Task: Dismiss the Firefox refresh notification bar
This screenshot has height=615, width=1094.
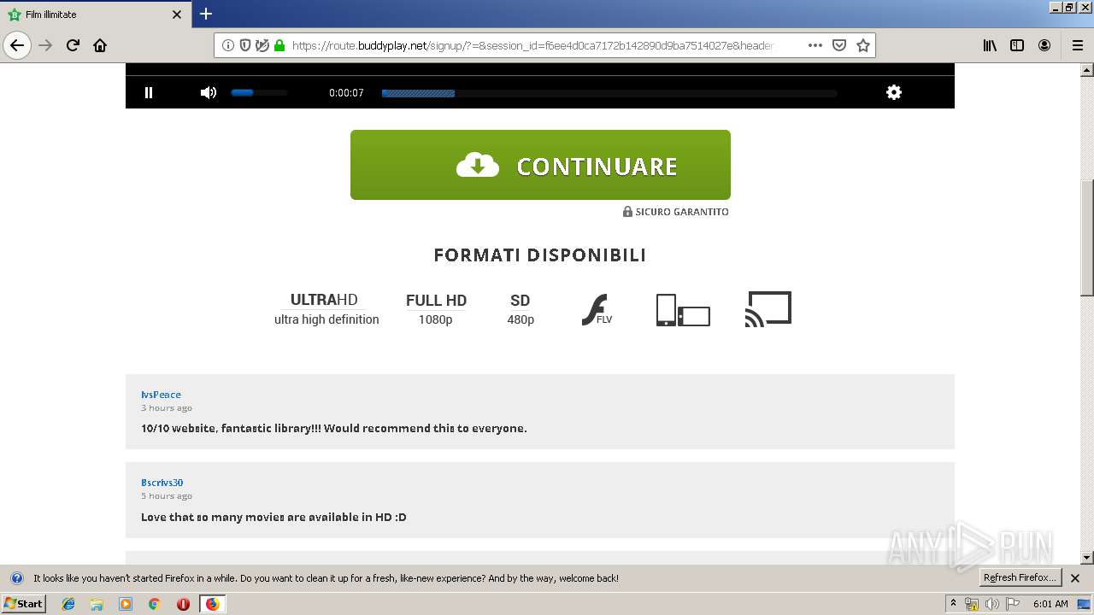Action: 1075,578
